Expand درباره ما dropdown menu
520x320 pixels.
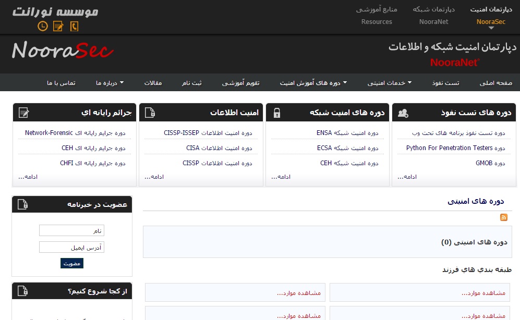click(110, 83)
